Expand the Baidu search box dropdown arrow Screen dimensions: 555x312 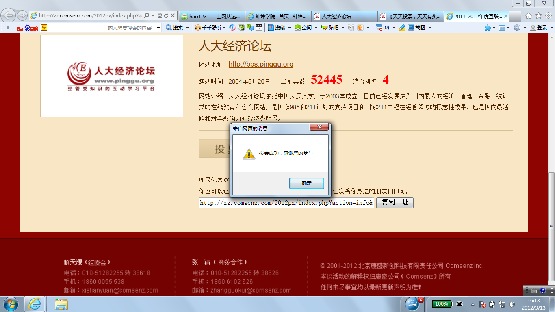click(158, 28)
